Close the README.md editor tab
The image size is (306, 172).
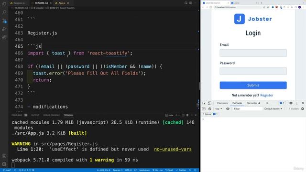(x=51, y=3)
